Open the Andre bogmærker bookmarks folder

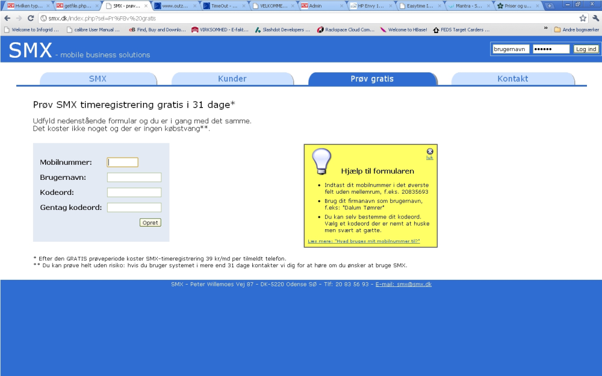[x=576, y=29]
